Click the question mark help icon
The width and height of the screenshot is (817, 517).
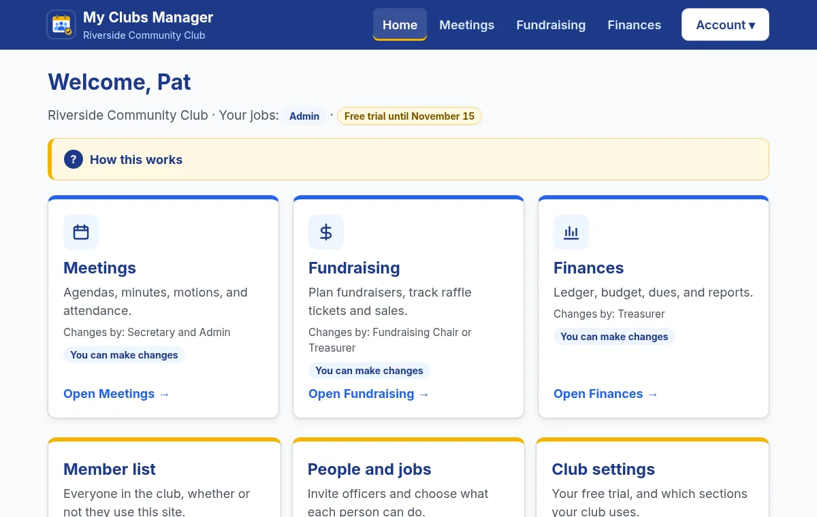74,159
